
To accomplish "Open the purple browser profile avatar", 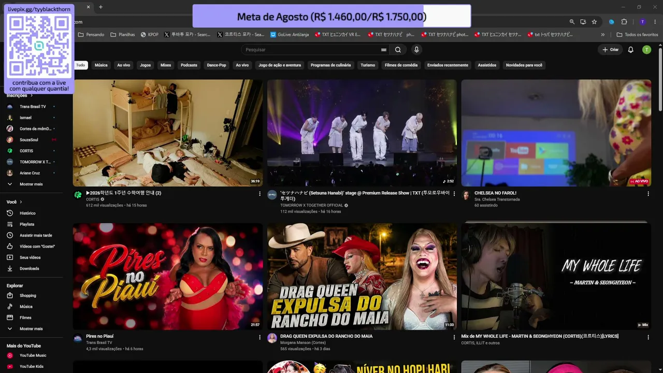I will 642,22.
